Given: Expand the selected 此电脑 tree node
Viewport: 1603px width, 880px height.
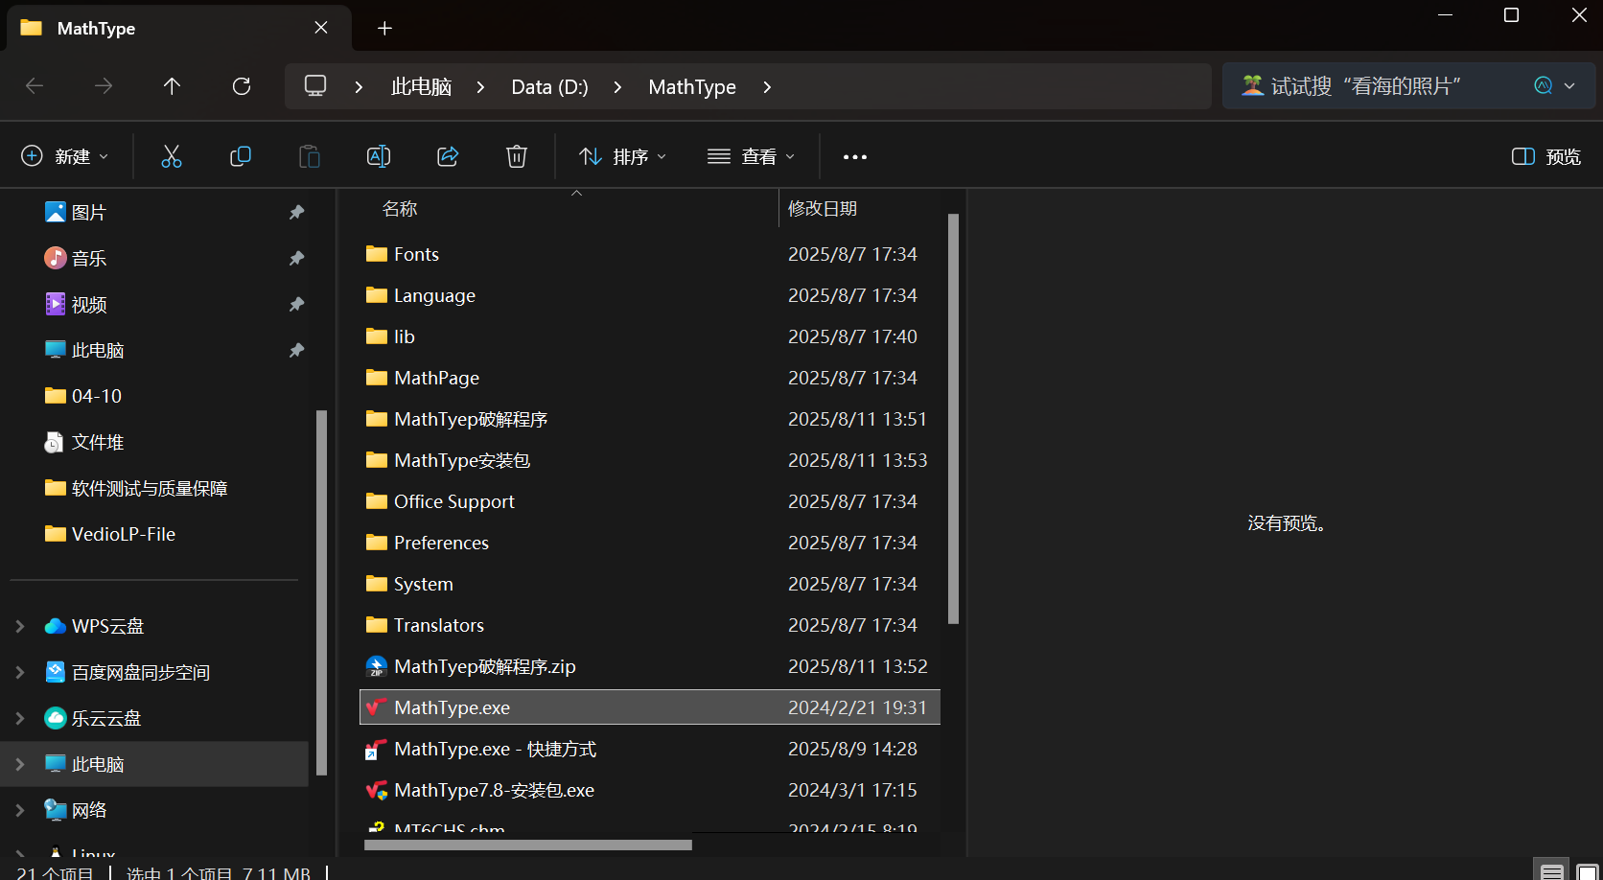Looking at the screenshot, I should (x=20, y=764).
